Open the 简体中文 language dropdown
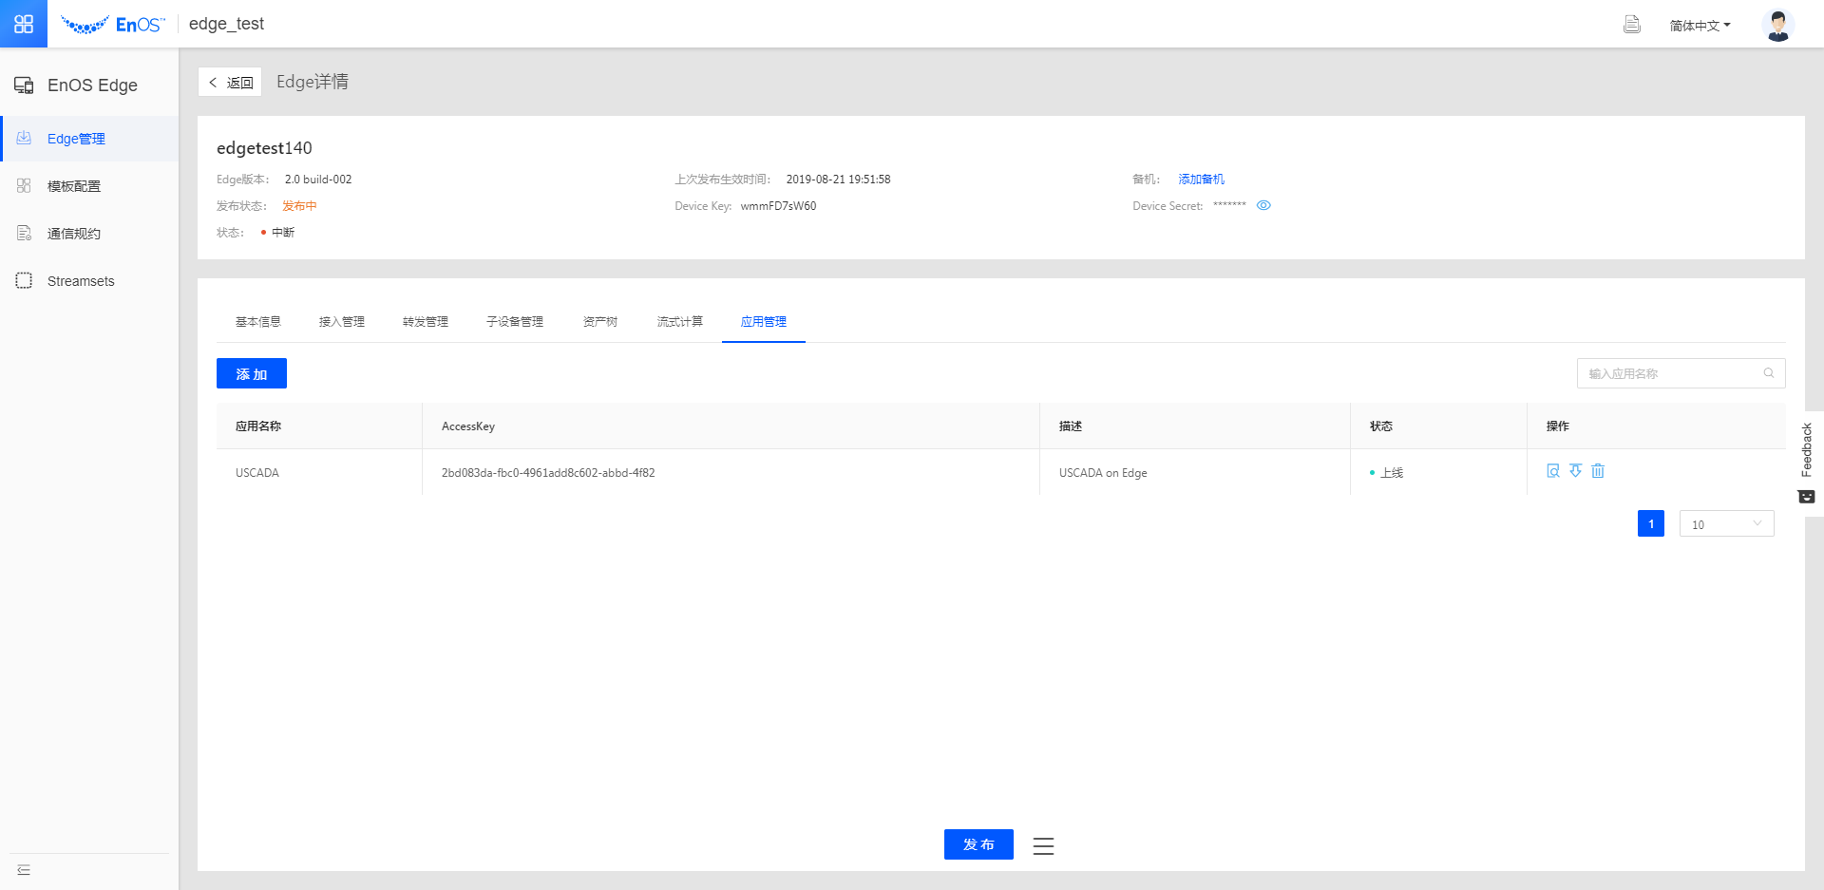This screenshot has height=890, width=1824. click(1700, 26)
